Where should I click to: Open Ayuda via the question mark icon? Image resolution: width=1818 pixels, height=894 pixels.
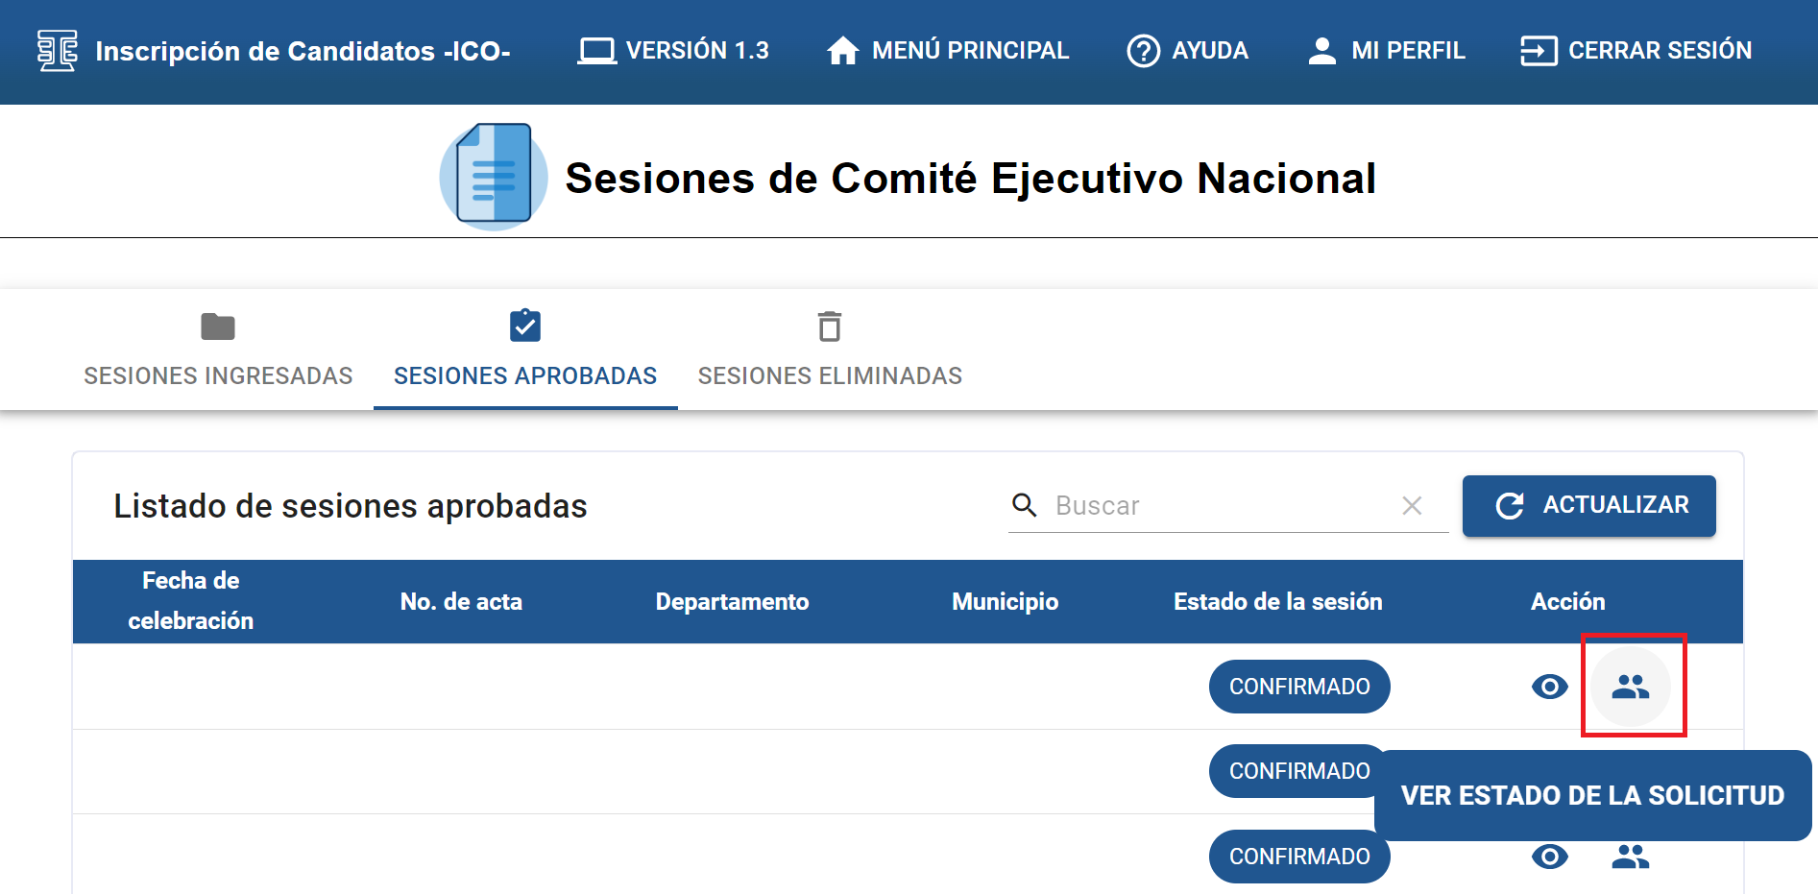click(x=1143, y=51)
